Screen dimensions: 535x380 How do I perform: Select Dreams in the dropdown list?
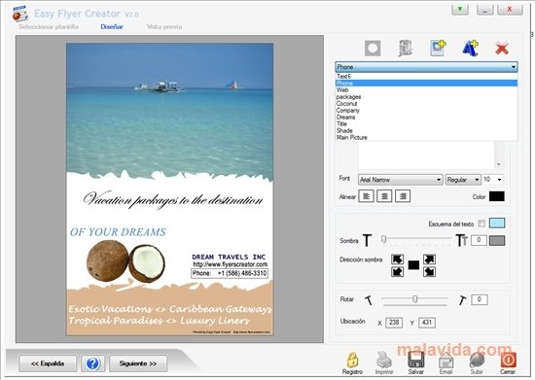coord(426,118)
